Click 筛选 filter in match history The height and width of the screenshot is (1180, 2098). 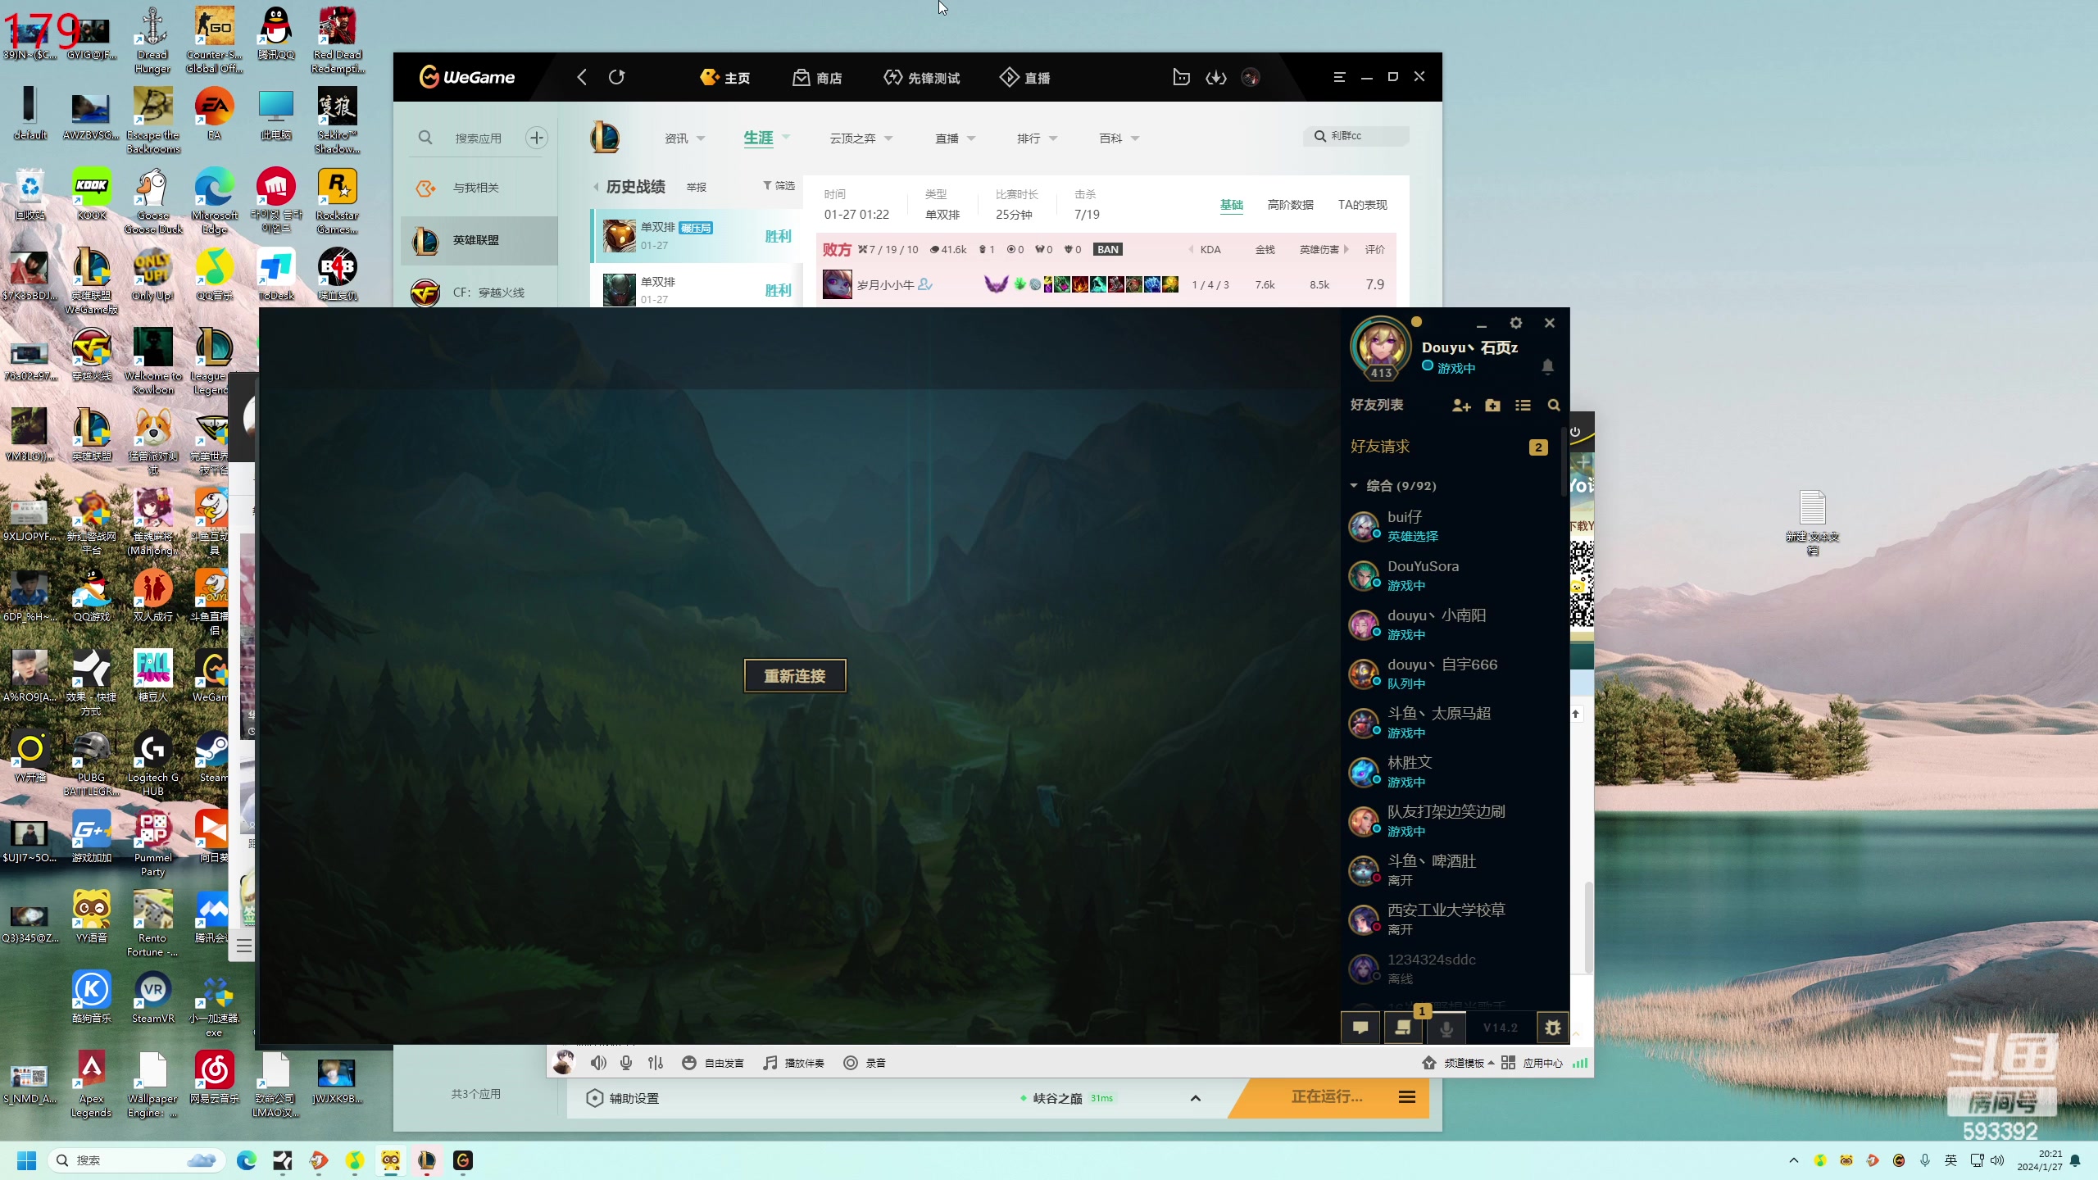(779, 186)
